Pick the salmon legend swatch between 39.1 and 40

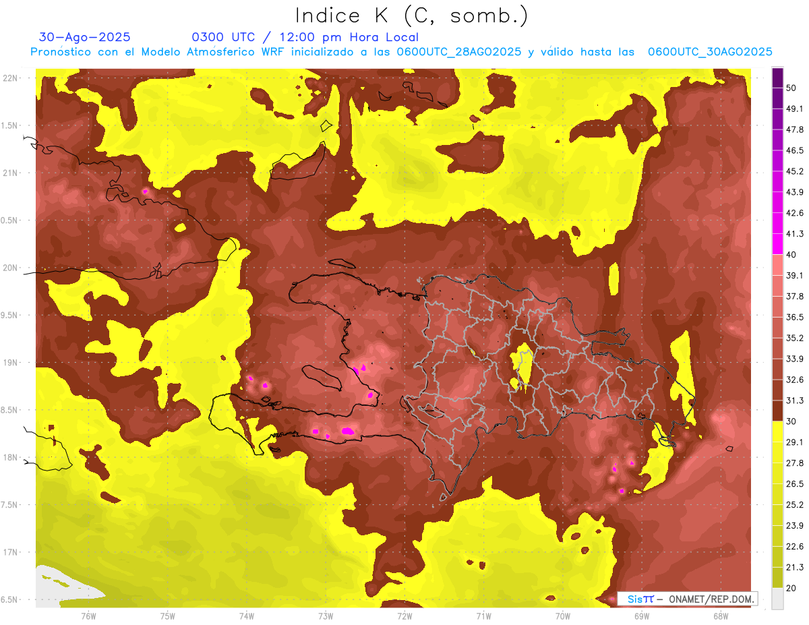(777, 265)
